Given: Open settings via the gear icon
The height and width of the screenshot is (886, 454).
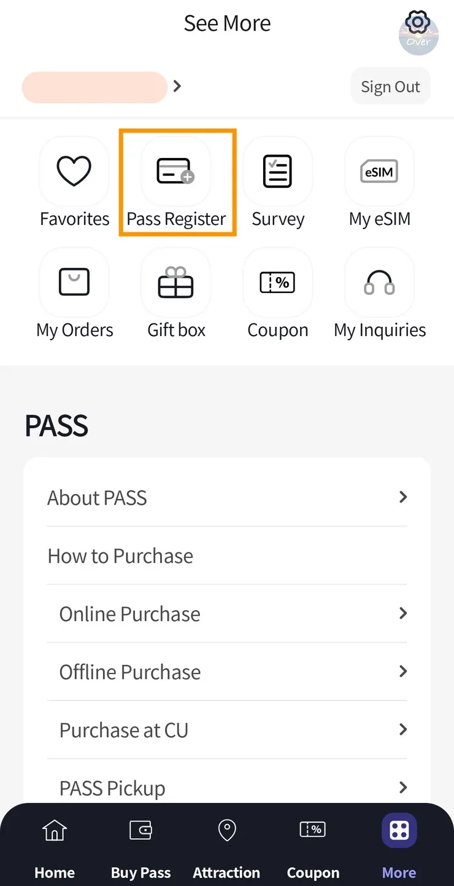Looking at the screenshot, I should pos(418,23).
